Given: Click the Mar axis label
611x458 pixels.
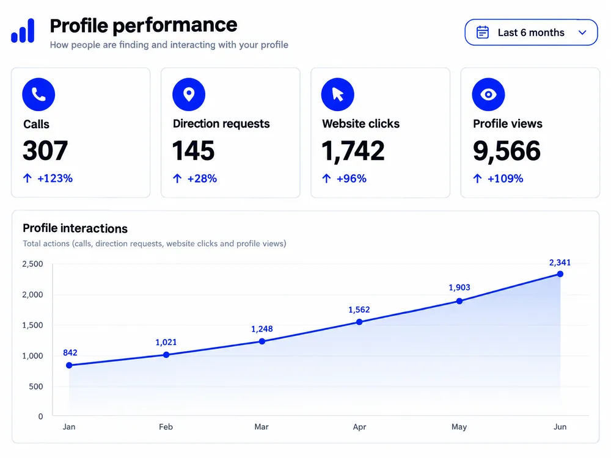Looking at the screenshot, I should [x=262, y=427].
